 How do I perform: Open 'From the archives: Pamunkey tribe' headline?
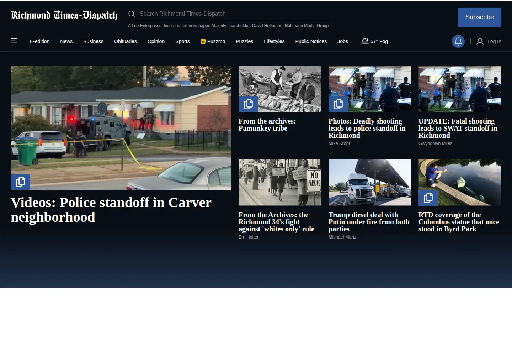[x=267, y=125]
